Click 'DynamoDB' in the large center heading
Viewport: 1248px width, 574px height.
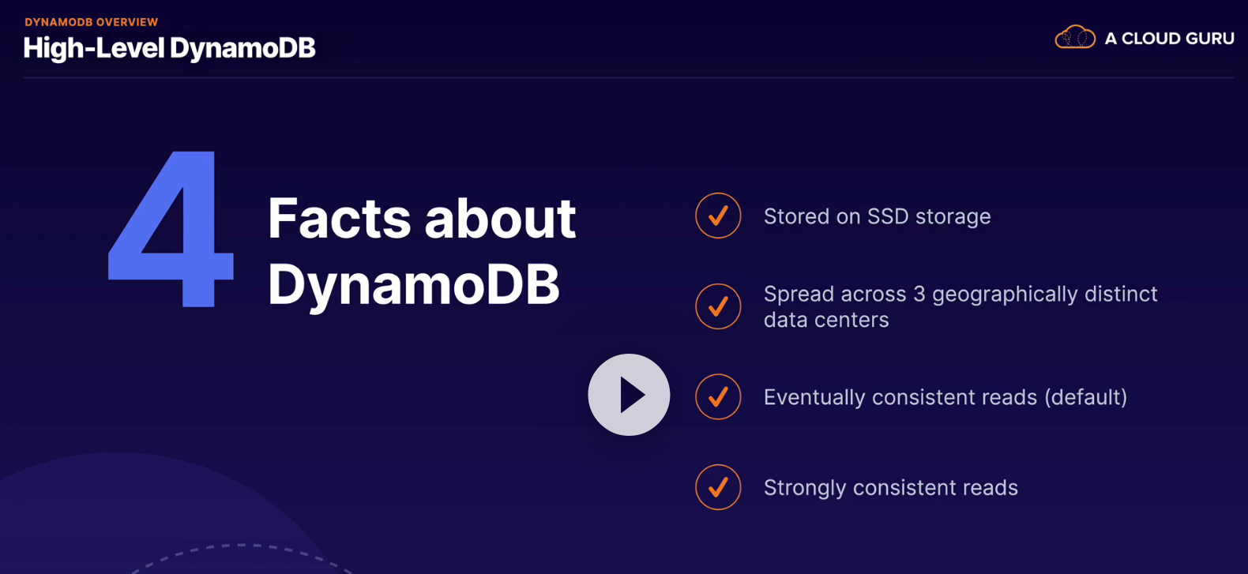(x=413, y=284)
